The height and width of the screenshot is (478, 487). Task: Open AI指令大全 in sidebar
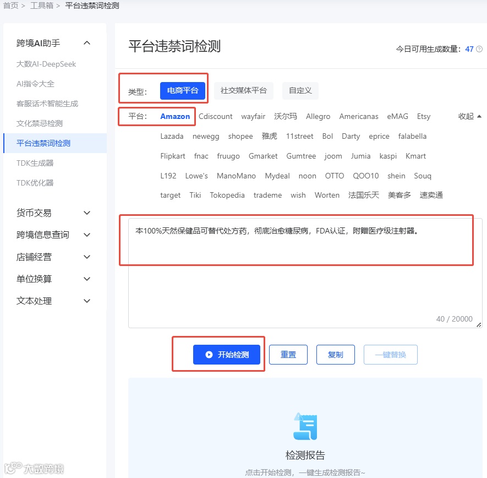[x=35, y=84]
